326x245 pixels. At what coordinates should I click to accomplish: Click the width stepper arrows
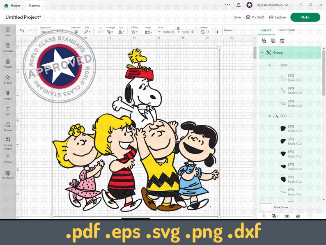(173, 32)
